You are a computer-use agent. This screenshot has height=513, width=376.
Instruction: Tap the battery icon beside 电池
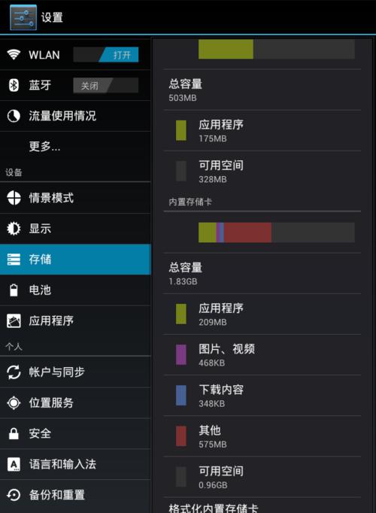[14, 290]
